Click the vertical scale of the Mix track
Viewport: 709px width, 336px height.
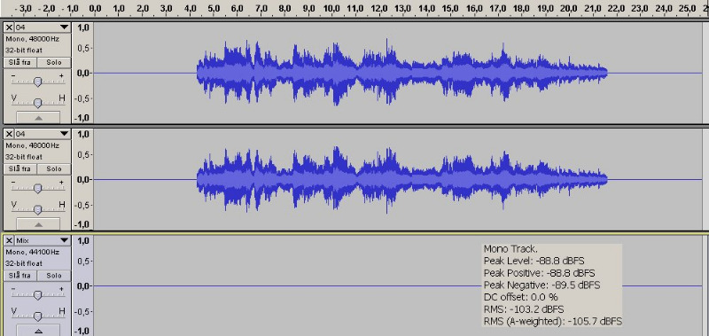point(83,285)
